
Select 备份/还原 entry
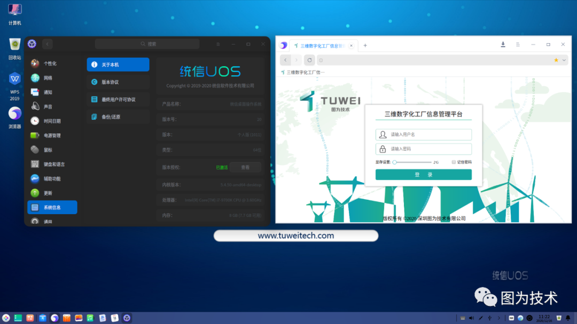pyautogui.click(x=118, y=117)
